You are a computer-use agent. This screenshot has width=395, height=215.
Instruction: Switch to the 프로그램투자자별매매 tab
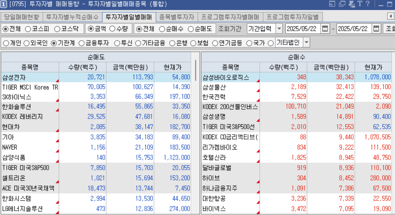pos(230,17)
